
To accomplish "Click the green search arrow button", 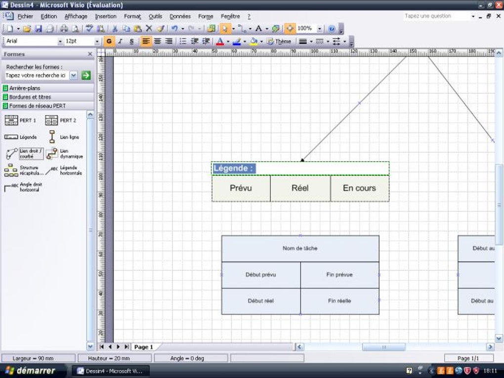I will click(86, 75).
